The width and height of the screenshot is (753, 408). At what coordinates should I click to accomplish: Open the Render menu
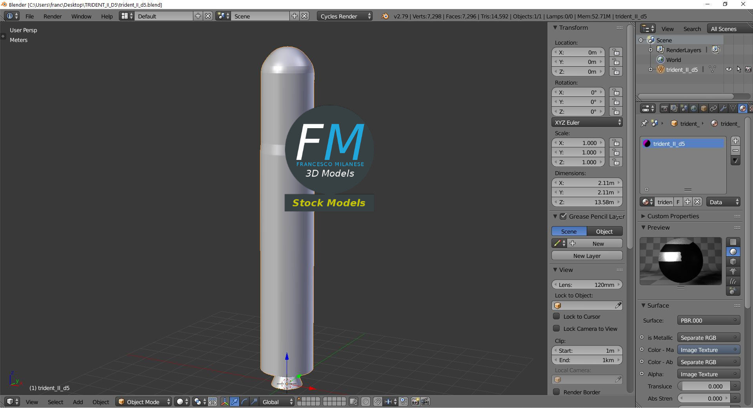53,16
